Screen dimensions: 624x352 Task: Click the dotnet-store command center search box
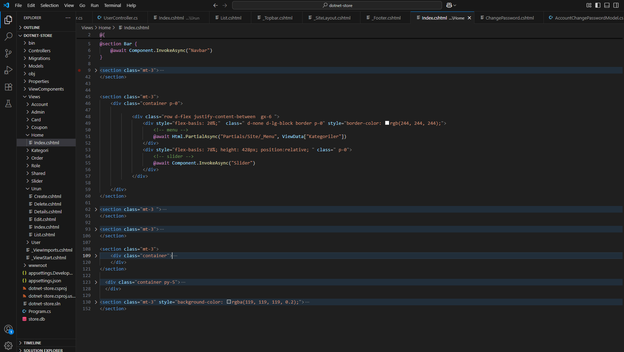(x=337, y=5)
